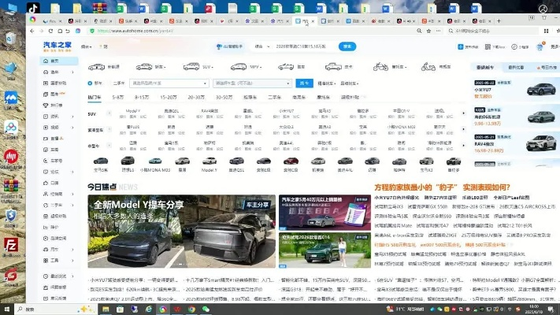Choose the motorcycle category icon

pyautogui.click(x=380, y=67)
